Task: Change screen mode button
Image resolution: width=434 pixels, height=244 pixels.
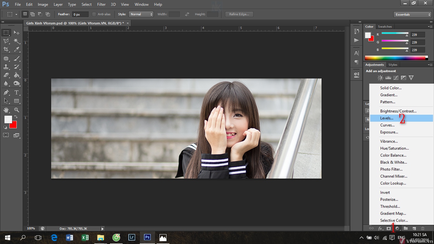Action: 17,135
